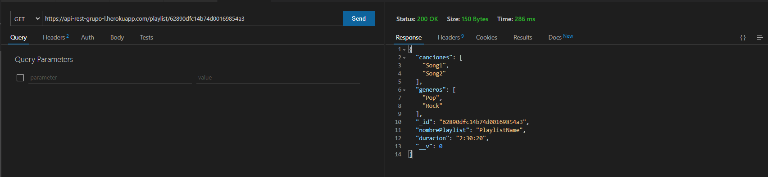Open the Auth tab

(x=87, y=37)
